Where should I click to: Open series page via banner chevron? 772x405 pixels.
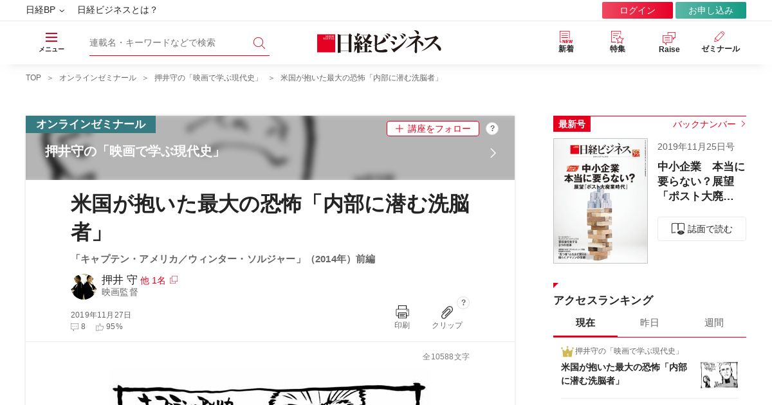point(493,153)
